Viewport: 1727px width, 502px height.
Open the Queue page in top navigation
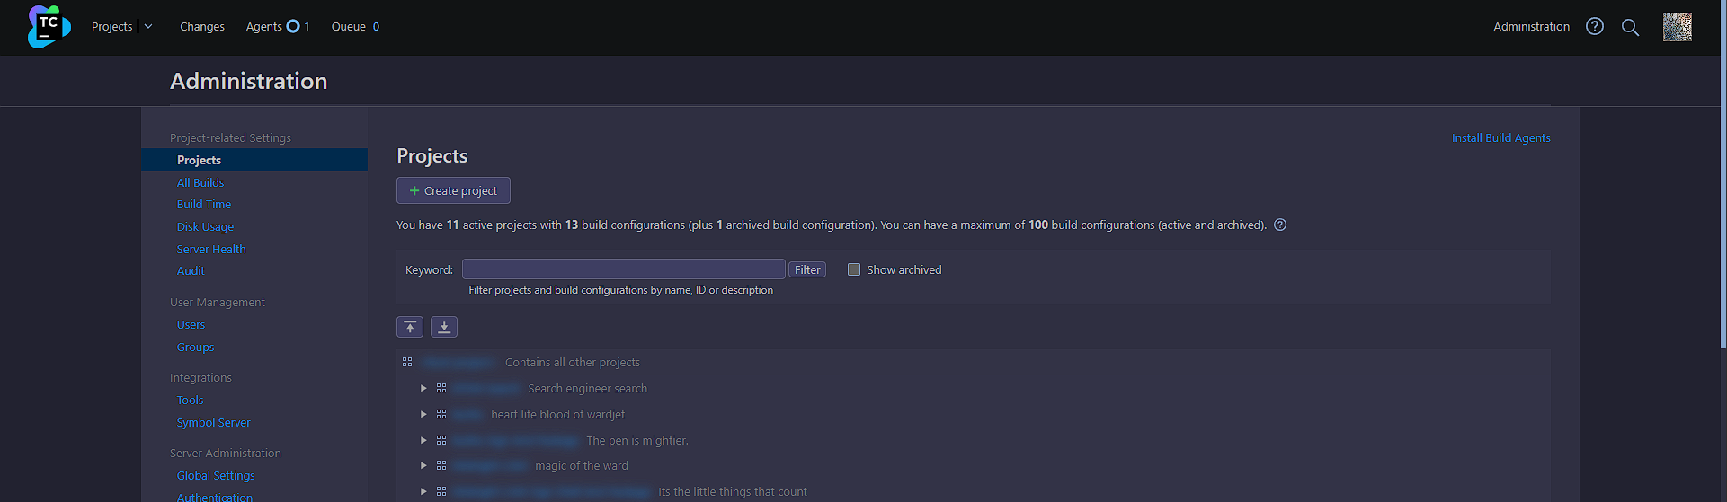[348, 26]
